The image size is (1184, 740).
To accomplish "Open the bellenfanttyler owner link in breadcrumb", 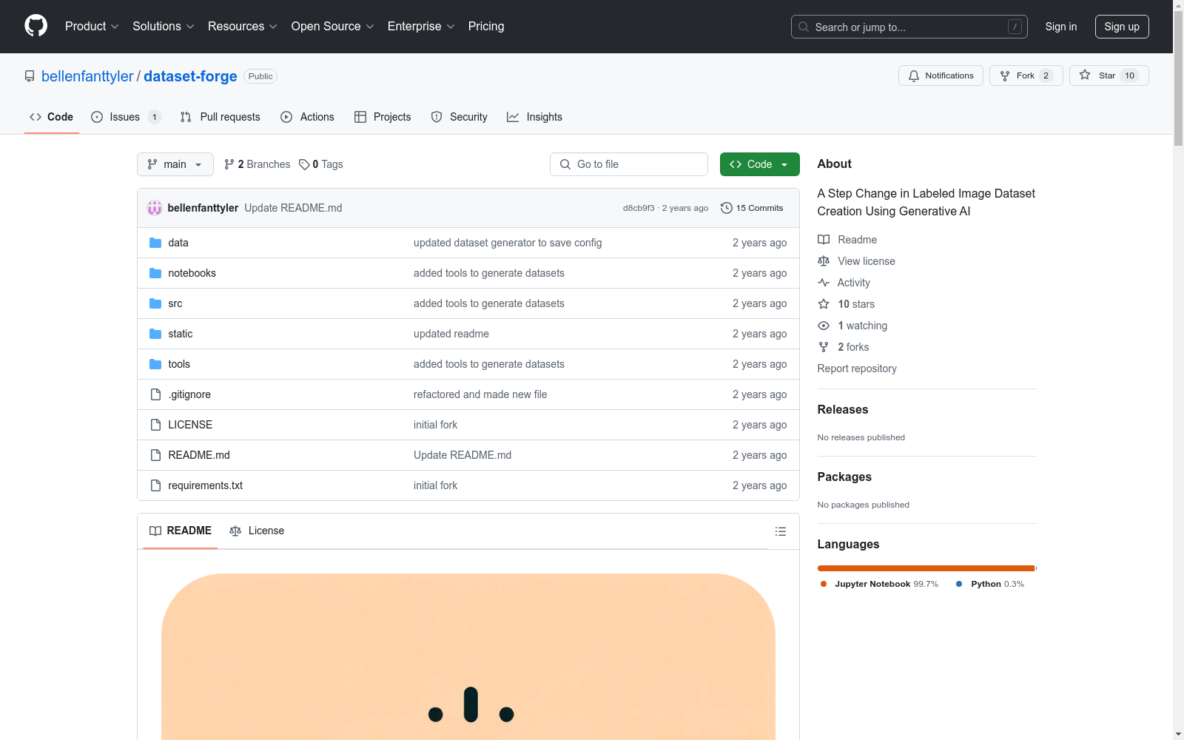I will [87, 76].
